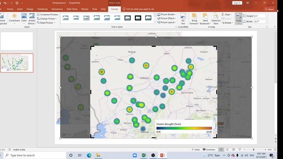Click the top-center crop handle
The height and width of the screenshot is (159, 283).
pos(153,46)
